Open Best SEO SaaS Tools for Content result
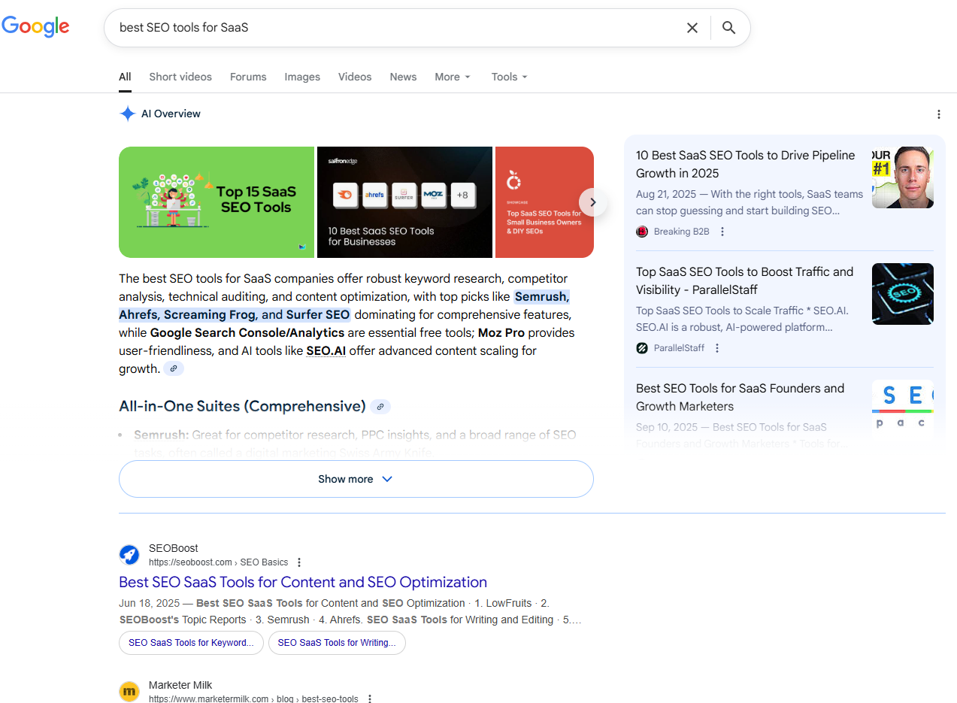This screenshot has width=957, height=703. click(303, 582)
